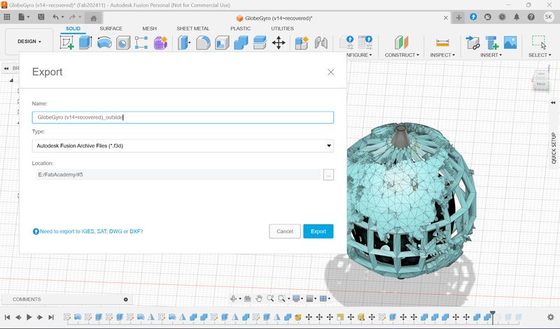Select the Pan hand tool
The image size is (560, 329).
pos(259,298)
